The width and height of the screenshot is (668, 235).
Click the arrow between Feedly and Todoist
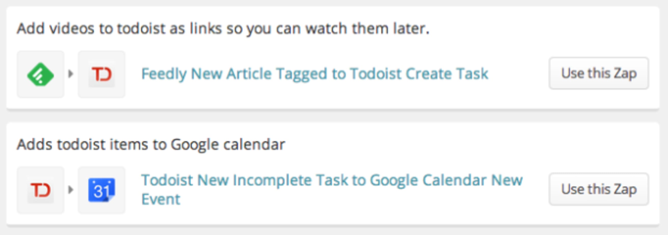[x=71, y=74]
